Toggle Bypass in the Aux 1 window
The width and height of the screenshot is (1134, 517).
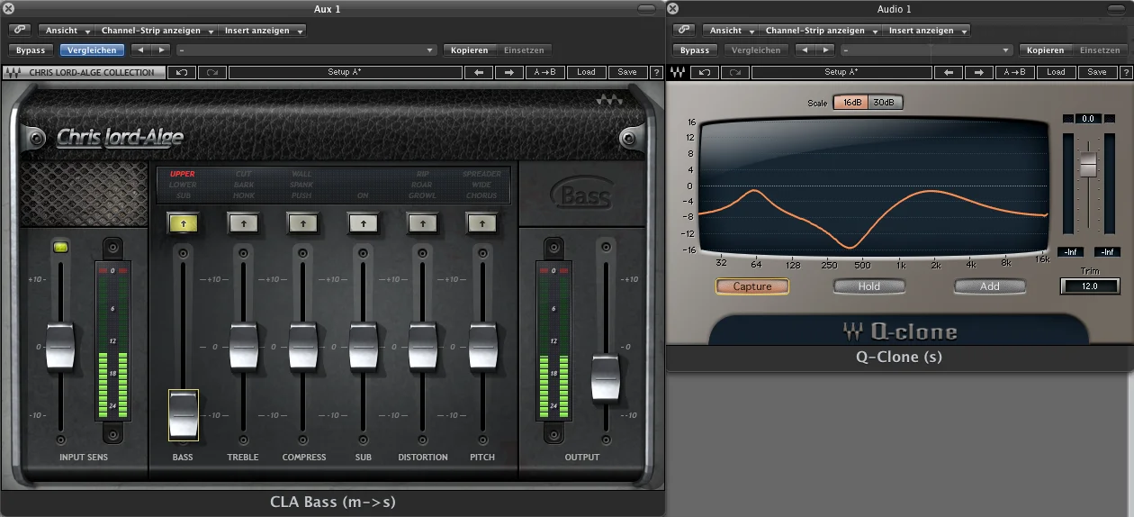31,50
